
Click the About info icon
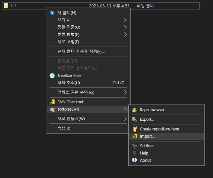(134, 160)
